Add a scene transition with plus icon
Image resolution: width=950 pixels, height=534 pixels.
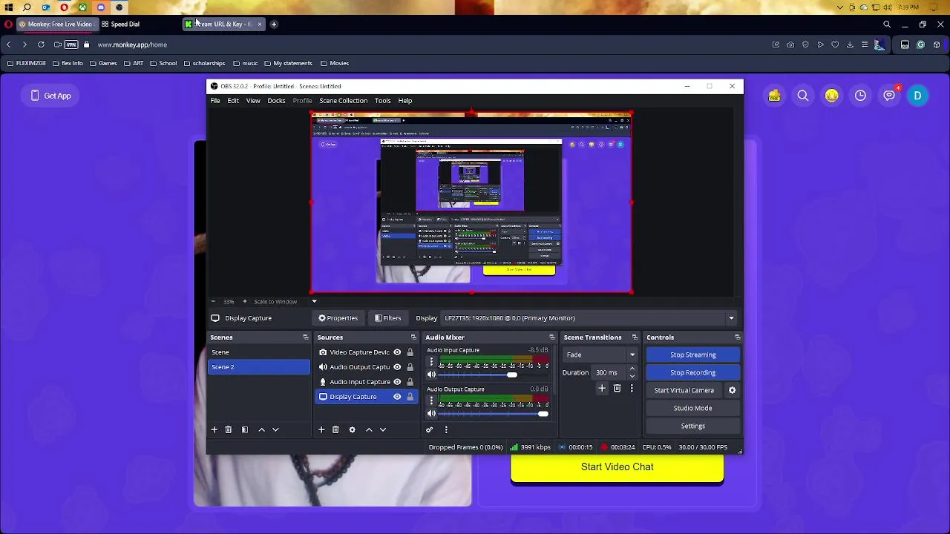click(602, 389)
